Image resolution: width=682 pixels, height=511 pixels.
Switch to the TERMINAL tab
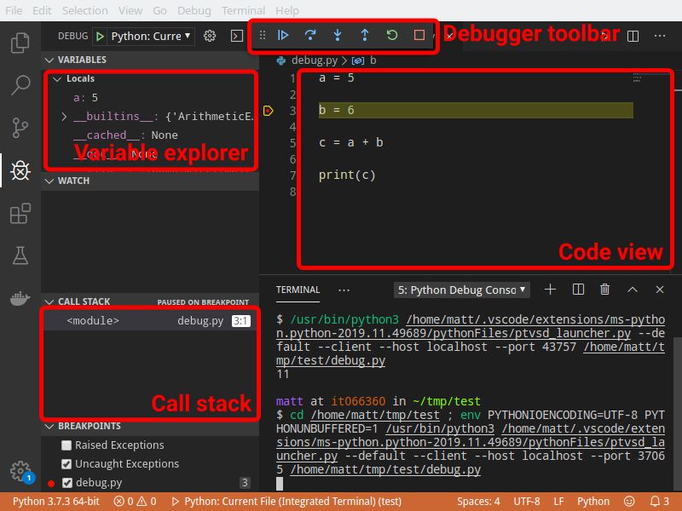click(x=298, y=290)
